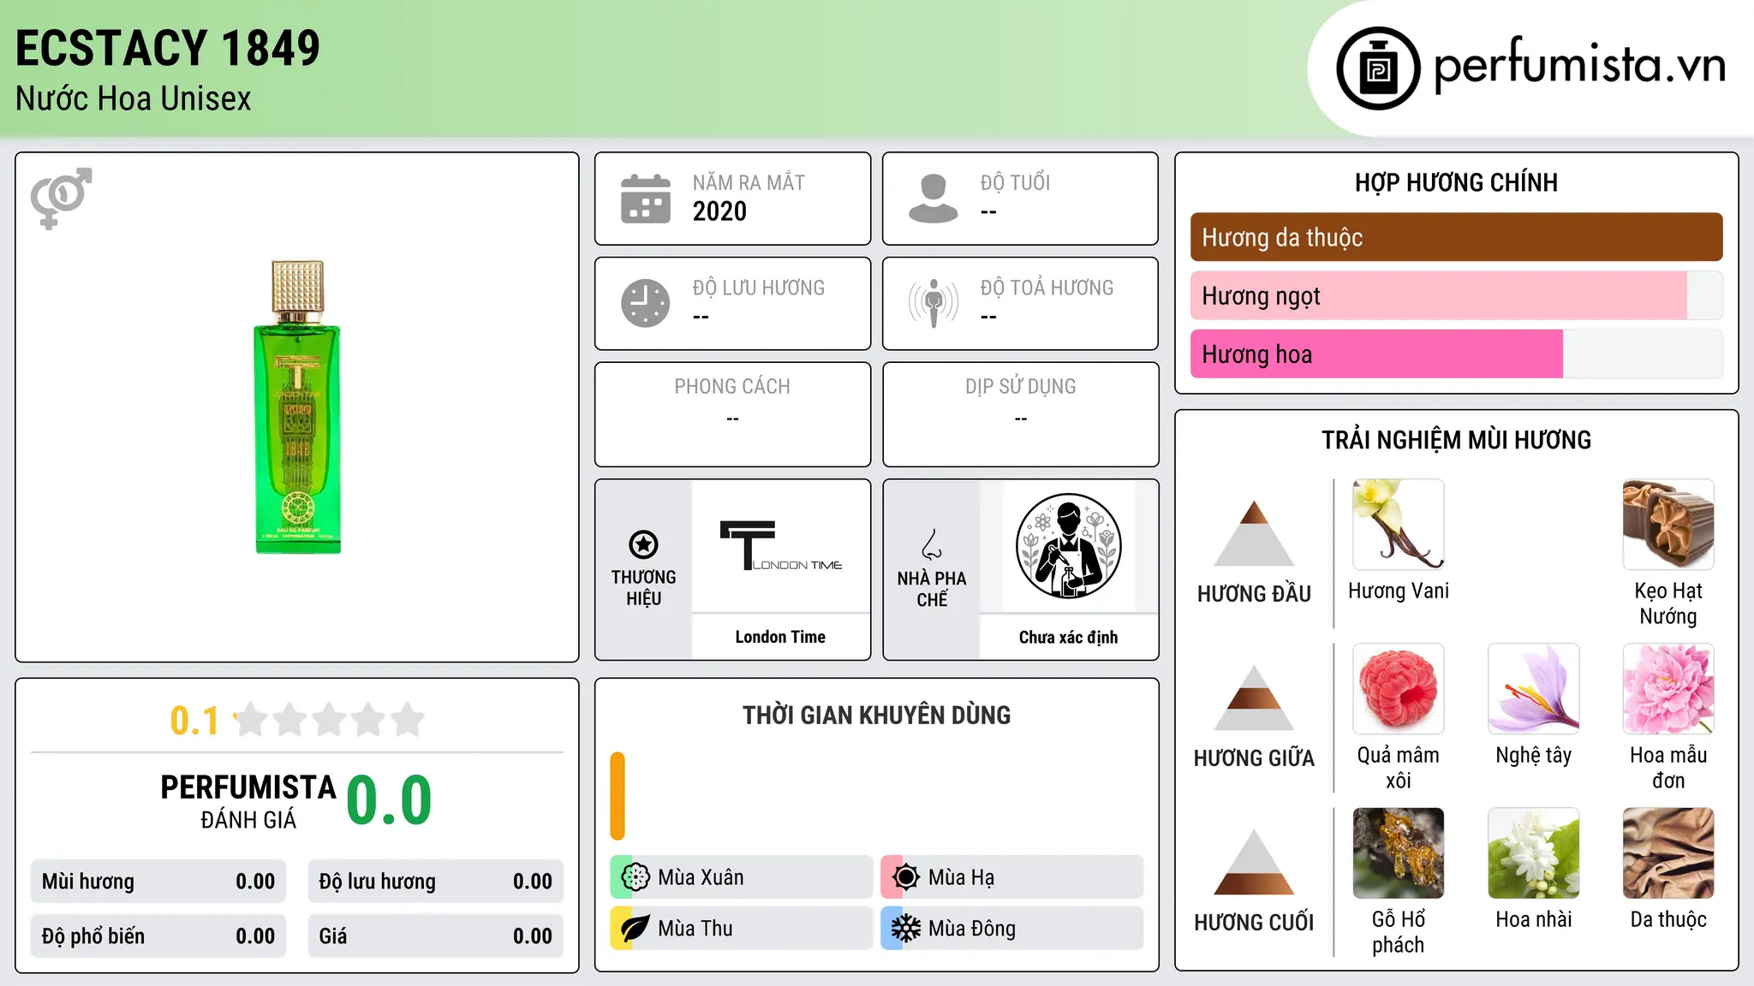Click the perfumer illustration icon
The width and height of the screenshot is (1754, 986).
click(x=1068, y=546)
